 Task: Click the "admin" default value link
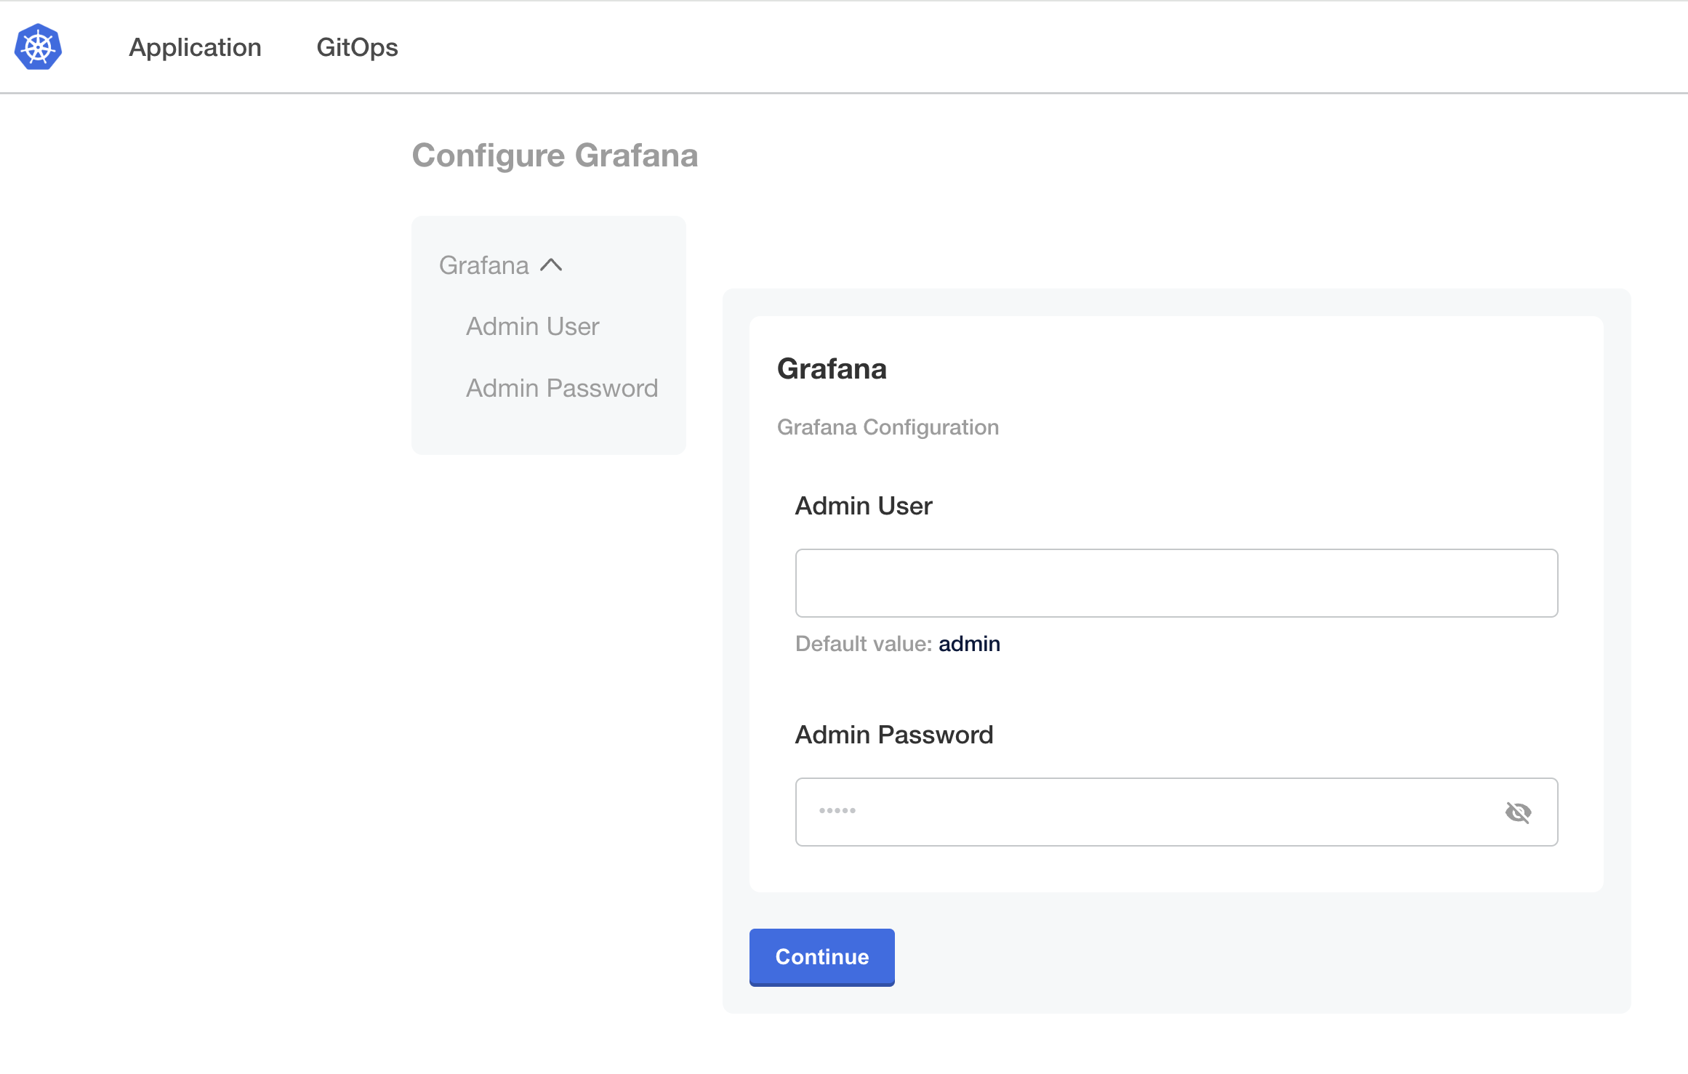click(969, 643)
